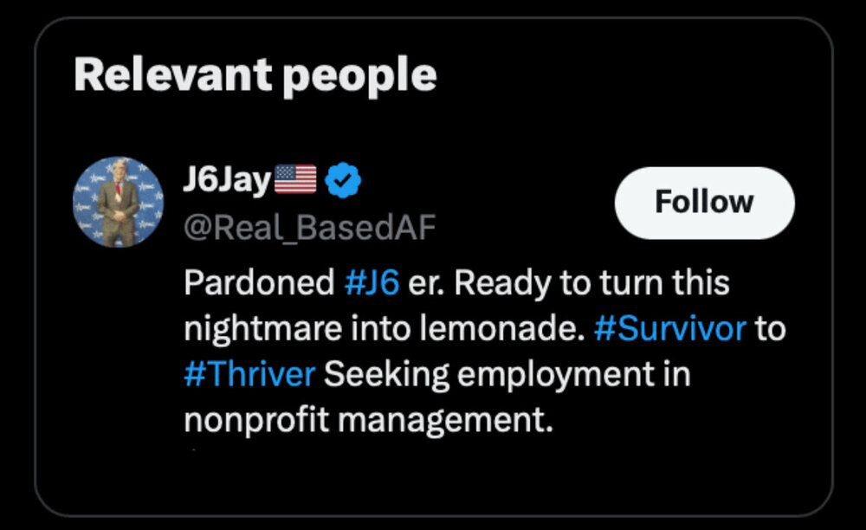
Task: Click "Seeking employment in" bio text
Action: pos(507,375)
